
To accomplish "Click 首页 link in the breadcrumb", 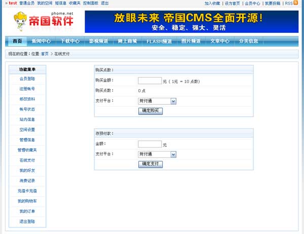I will tap(45, 53).
